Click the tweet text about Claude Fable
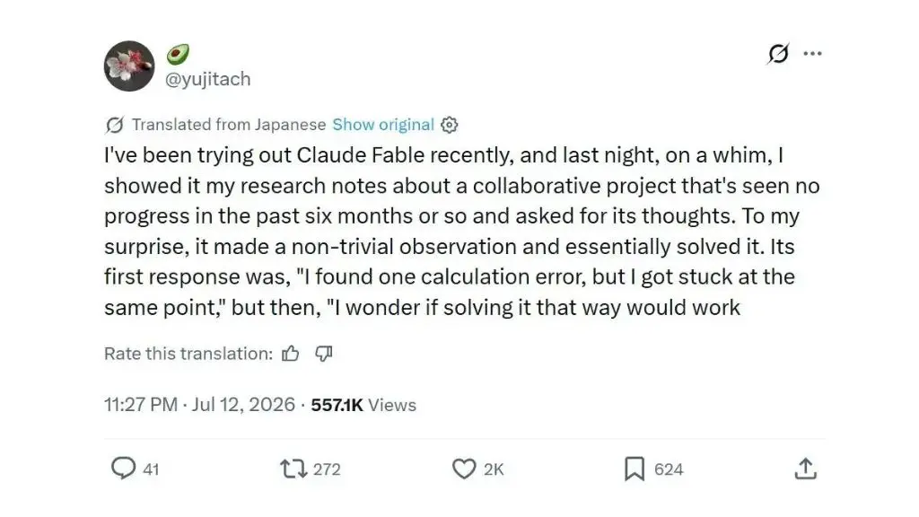The image size is (919, 517). [x=462, y=231]
